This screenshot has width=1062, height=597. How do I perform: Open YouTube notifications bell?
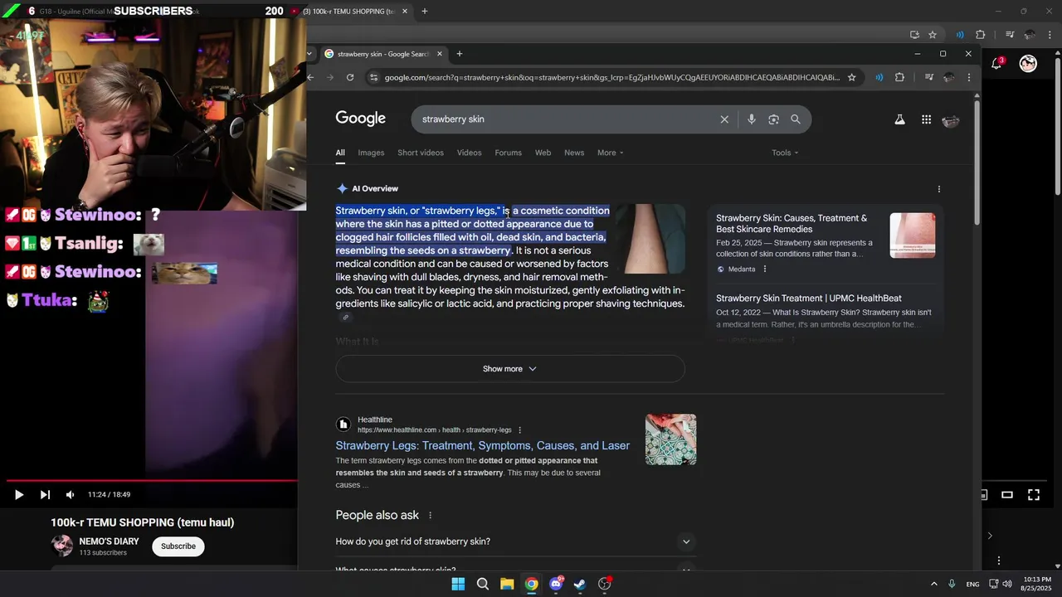click(996, 64)
